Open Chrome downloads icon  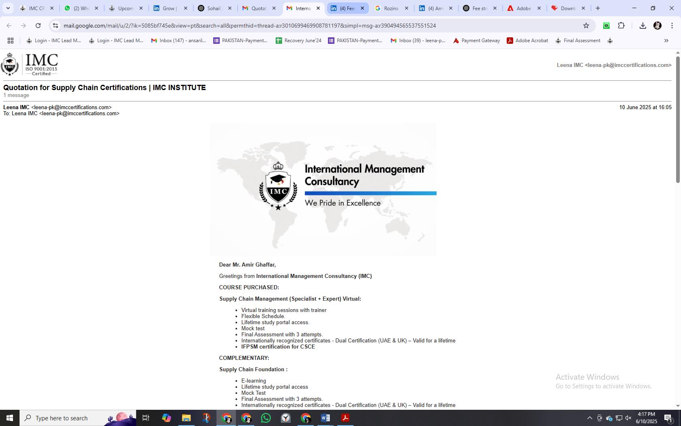[x=642, y=26]
